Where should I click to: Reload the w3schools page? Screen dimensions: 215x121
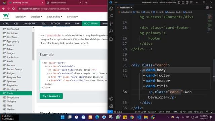13,9
